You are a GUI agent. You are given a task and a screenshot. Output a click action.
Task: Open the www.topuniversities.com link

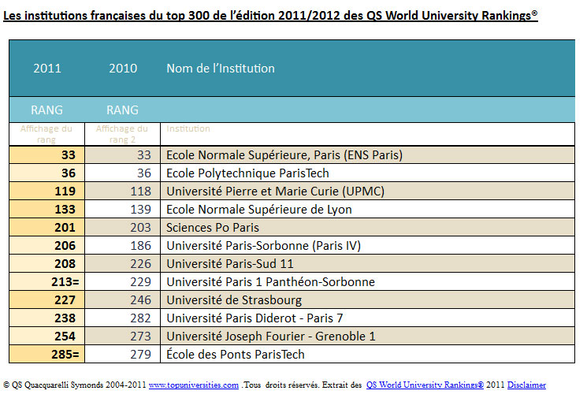194,385
